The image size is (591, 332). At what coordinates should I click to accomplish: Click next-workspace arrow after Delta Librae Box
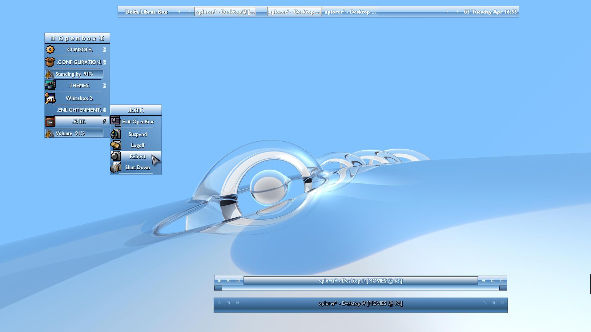[189, 12]
